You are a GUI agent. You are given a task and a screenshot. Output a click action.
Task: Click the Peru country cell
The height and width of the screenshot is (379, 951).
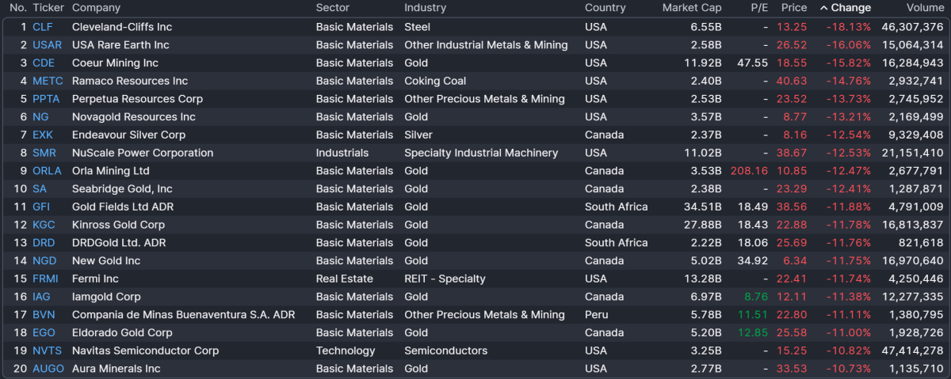click(x=597, y=315)
